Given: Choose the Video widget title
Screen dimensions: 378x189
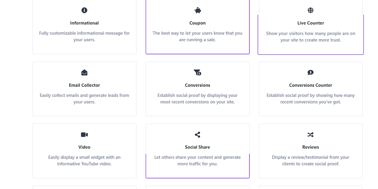Looking at the screenshot, I should (x=84, y=147).
